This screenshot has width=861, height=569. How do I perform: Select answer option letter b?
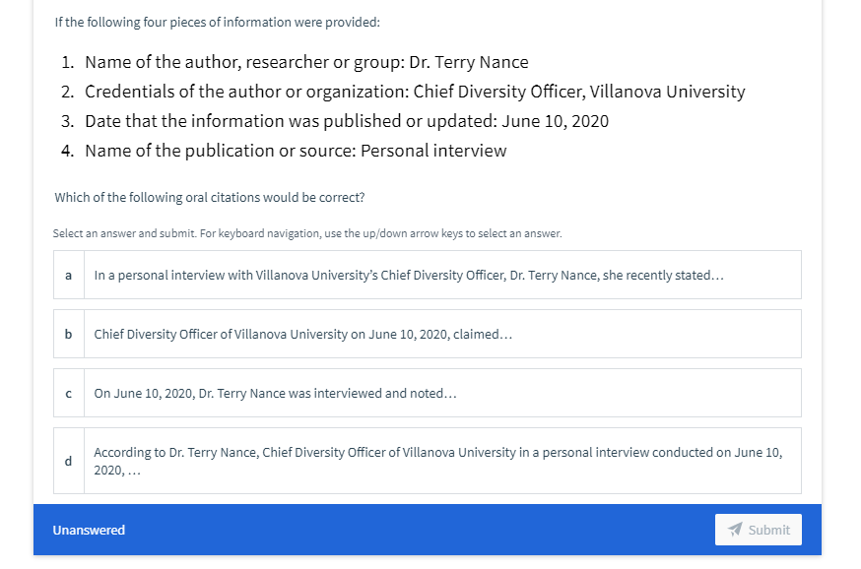[69, 334]
